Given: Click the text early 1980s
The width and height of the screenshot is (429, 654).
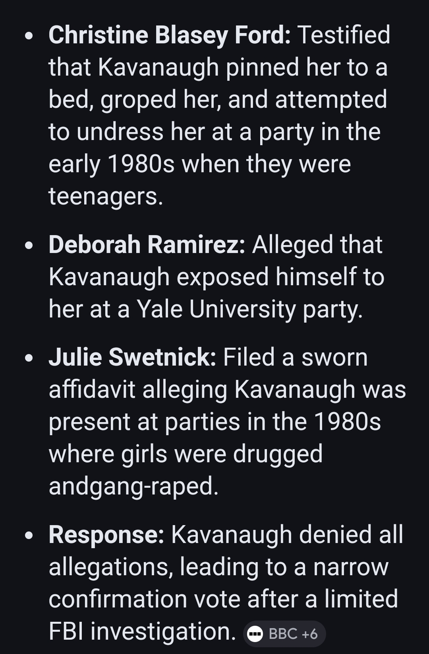Looking at the screenshot, I should (111, 164).
